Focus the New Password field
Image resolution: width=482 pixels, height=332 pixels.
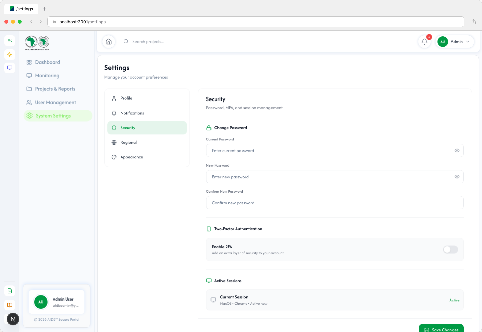pos(335,177)
